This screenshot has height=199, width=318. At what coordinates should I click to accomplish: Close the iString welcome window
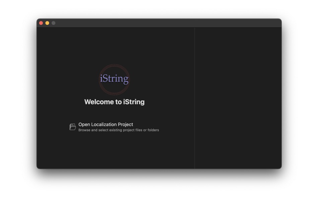(41, 23)
